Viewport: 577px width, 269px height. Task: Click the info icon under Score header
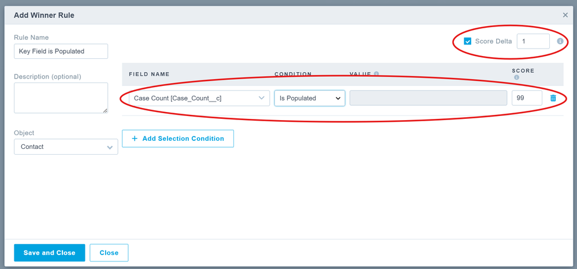point(516,77)
